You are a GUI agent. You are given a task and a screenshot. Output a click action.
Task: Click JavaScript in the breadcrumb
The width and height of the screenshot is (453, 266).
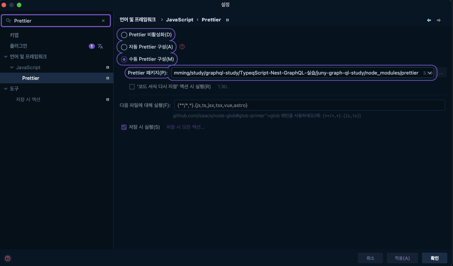pyautogui.click(x=179, y=19)
